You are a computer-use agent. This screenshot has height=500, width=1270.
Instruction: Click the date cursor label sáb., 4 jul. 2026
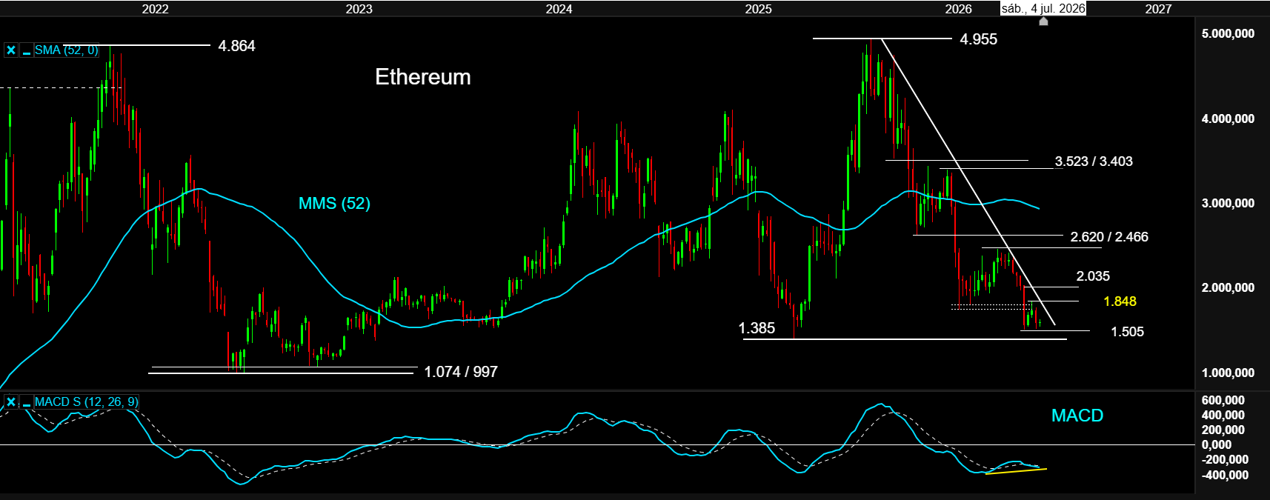[x=1043, y=8]
